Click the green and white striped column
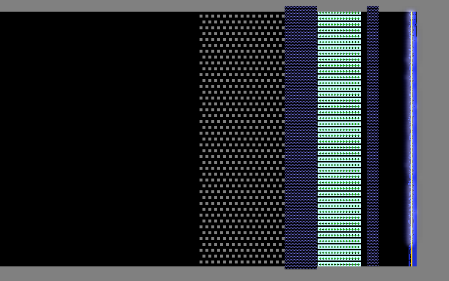 pos(340,139)
